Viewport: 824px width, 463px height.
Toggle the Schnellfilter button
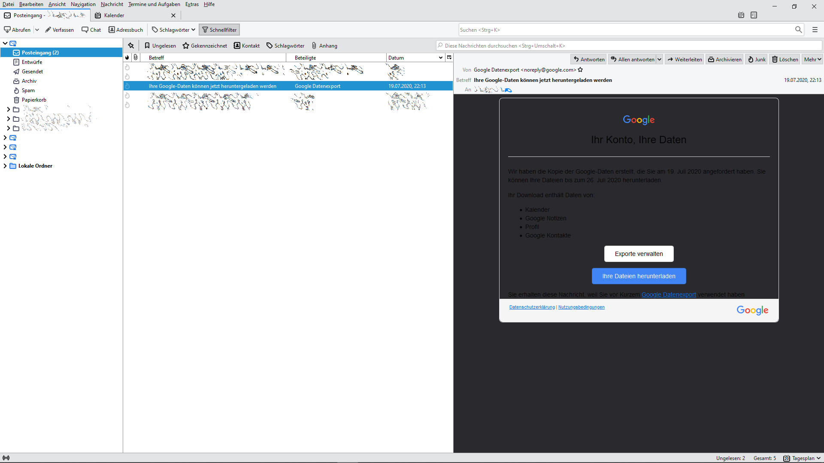point(219,30)
